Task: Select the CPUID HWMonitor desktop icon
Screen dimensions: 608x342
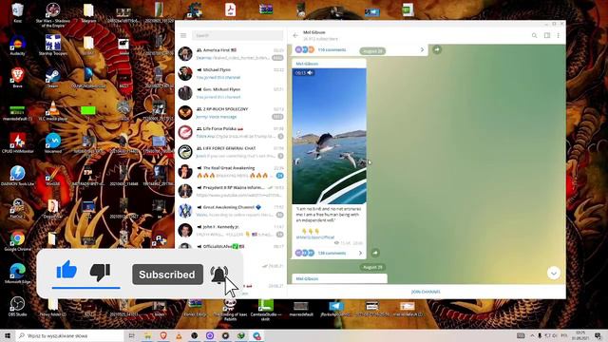Action: [17, 143]
